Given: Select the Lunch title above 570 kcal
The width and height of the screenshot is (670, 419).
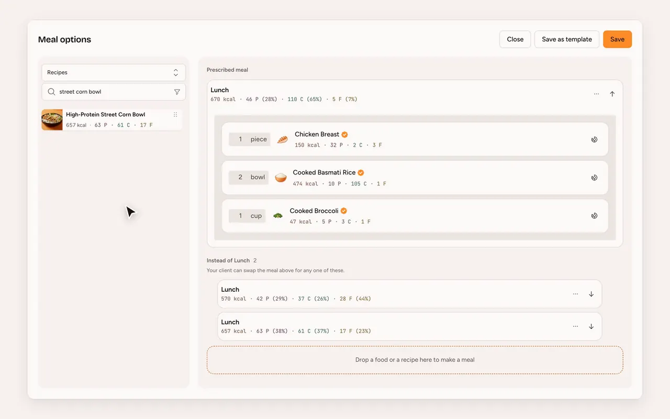Looking at the screenshot, I should (230, 290).
